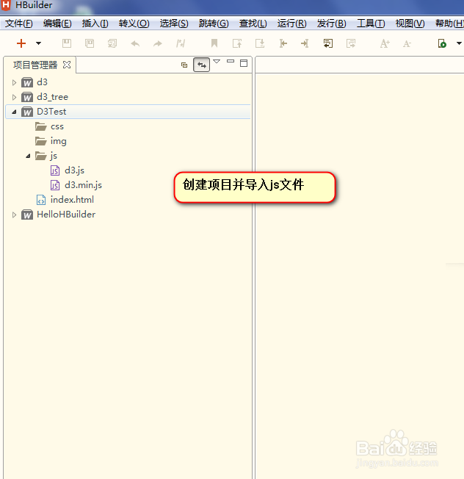Select the d3_tree project
Viewport: 464px width, 479px height.
tap(53, 97)
